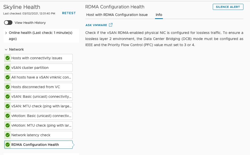Select vSAN: Basic (unicast) connectivity check

42,96
